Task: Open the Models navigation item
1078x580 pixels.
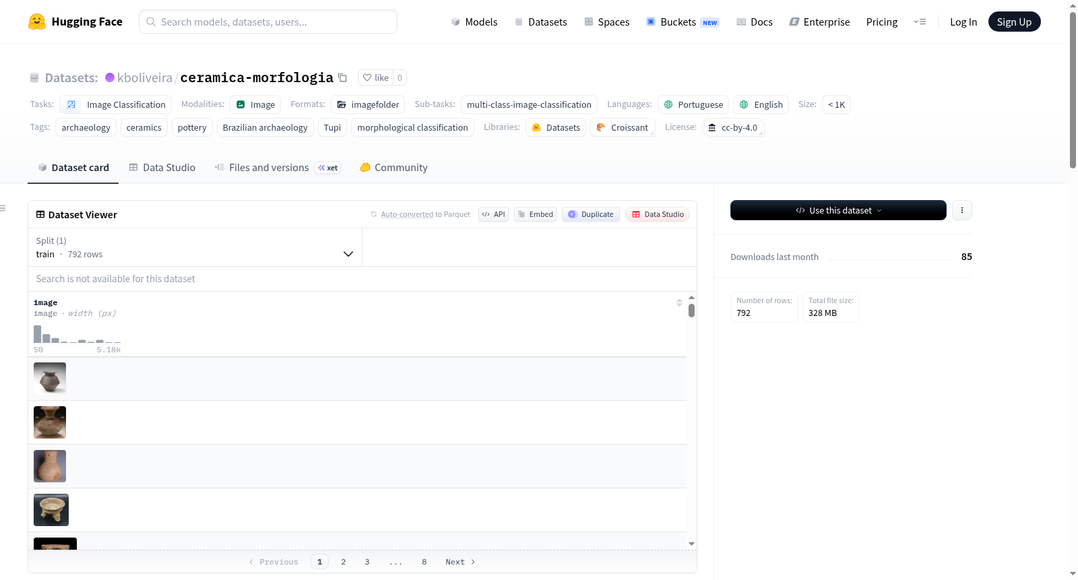Action: [474, 22]
